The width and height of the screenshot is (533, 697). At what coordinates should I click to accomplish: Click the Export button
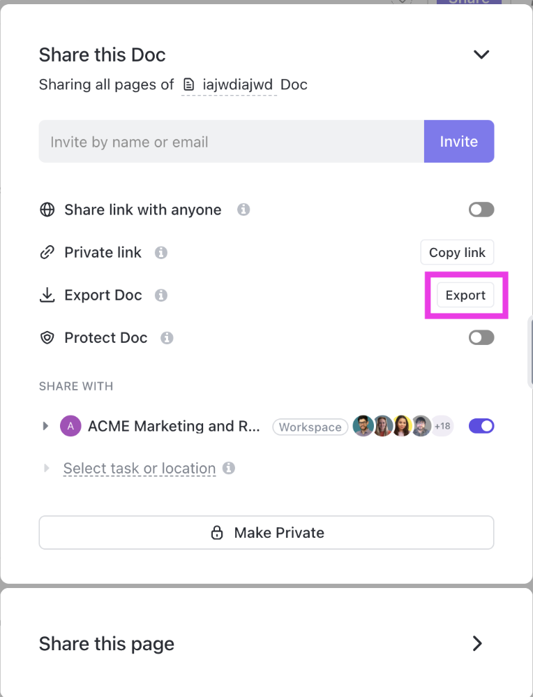465,295
